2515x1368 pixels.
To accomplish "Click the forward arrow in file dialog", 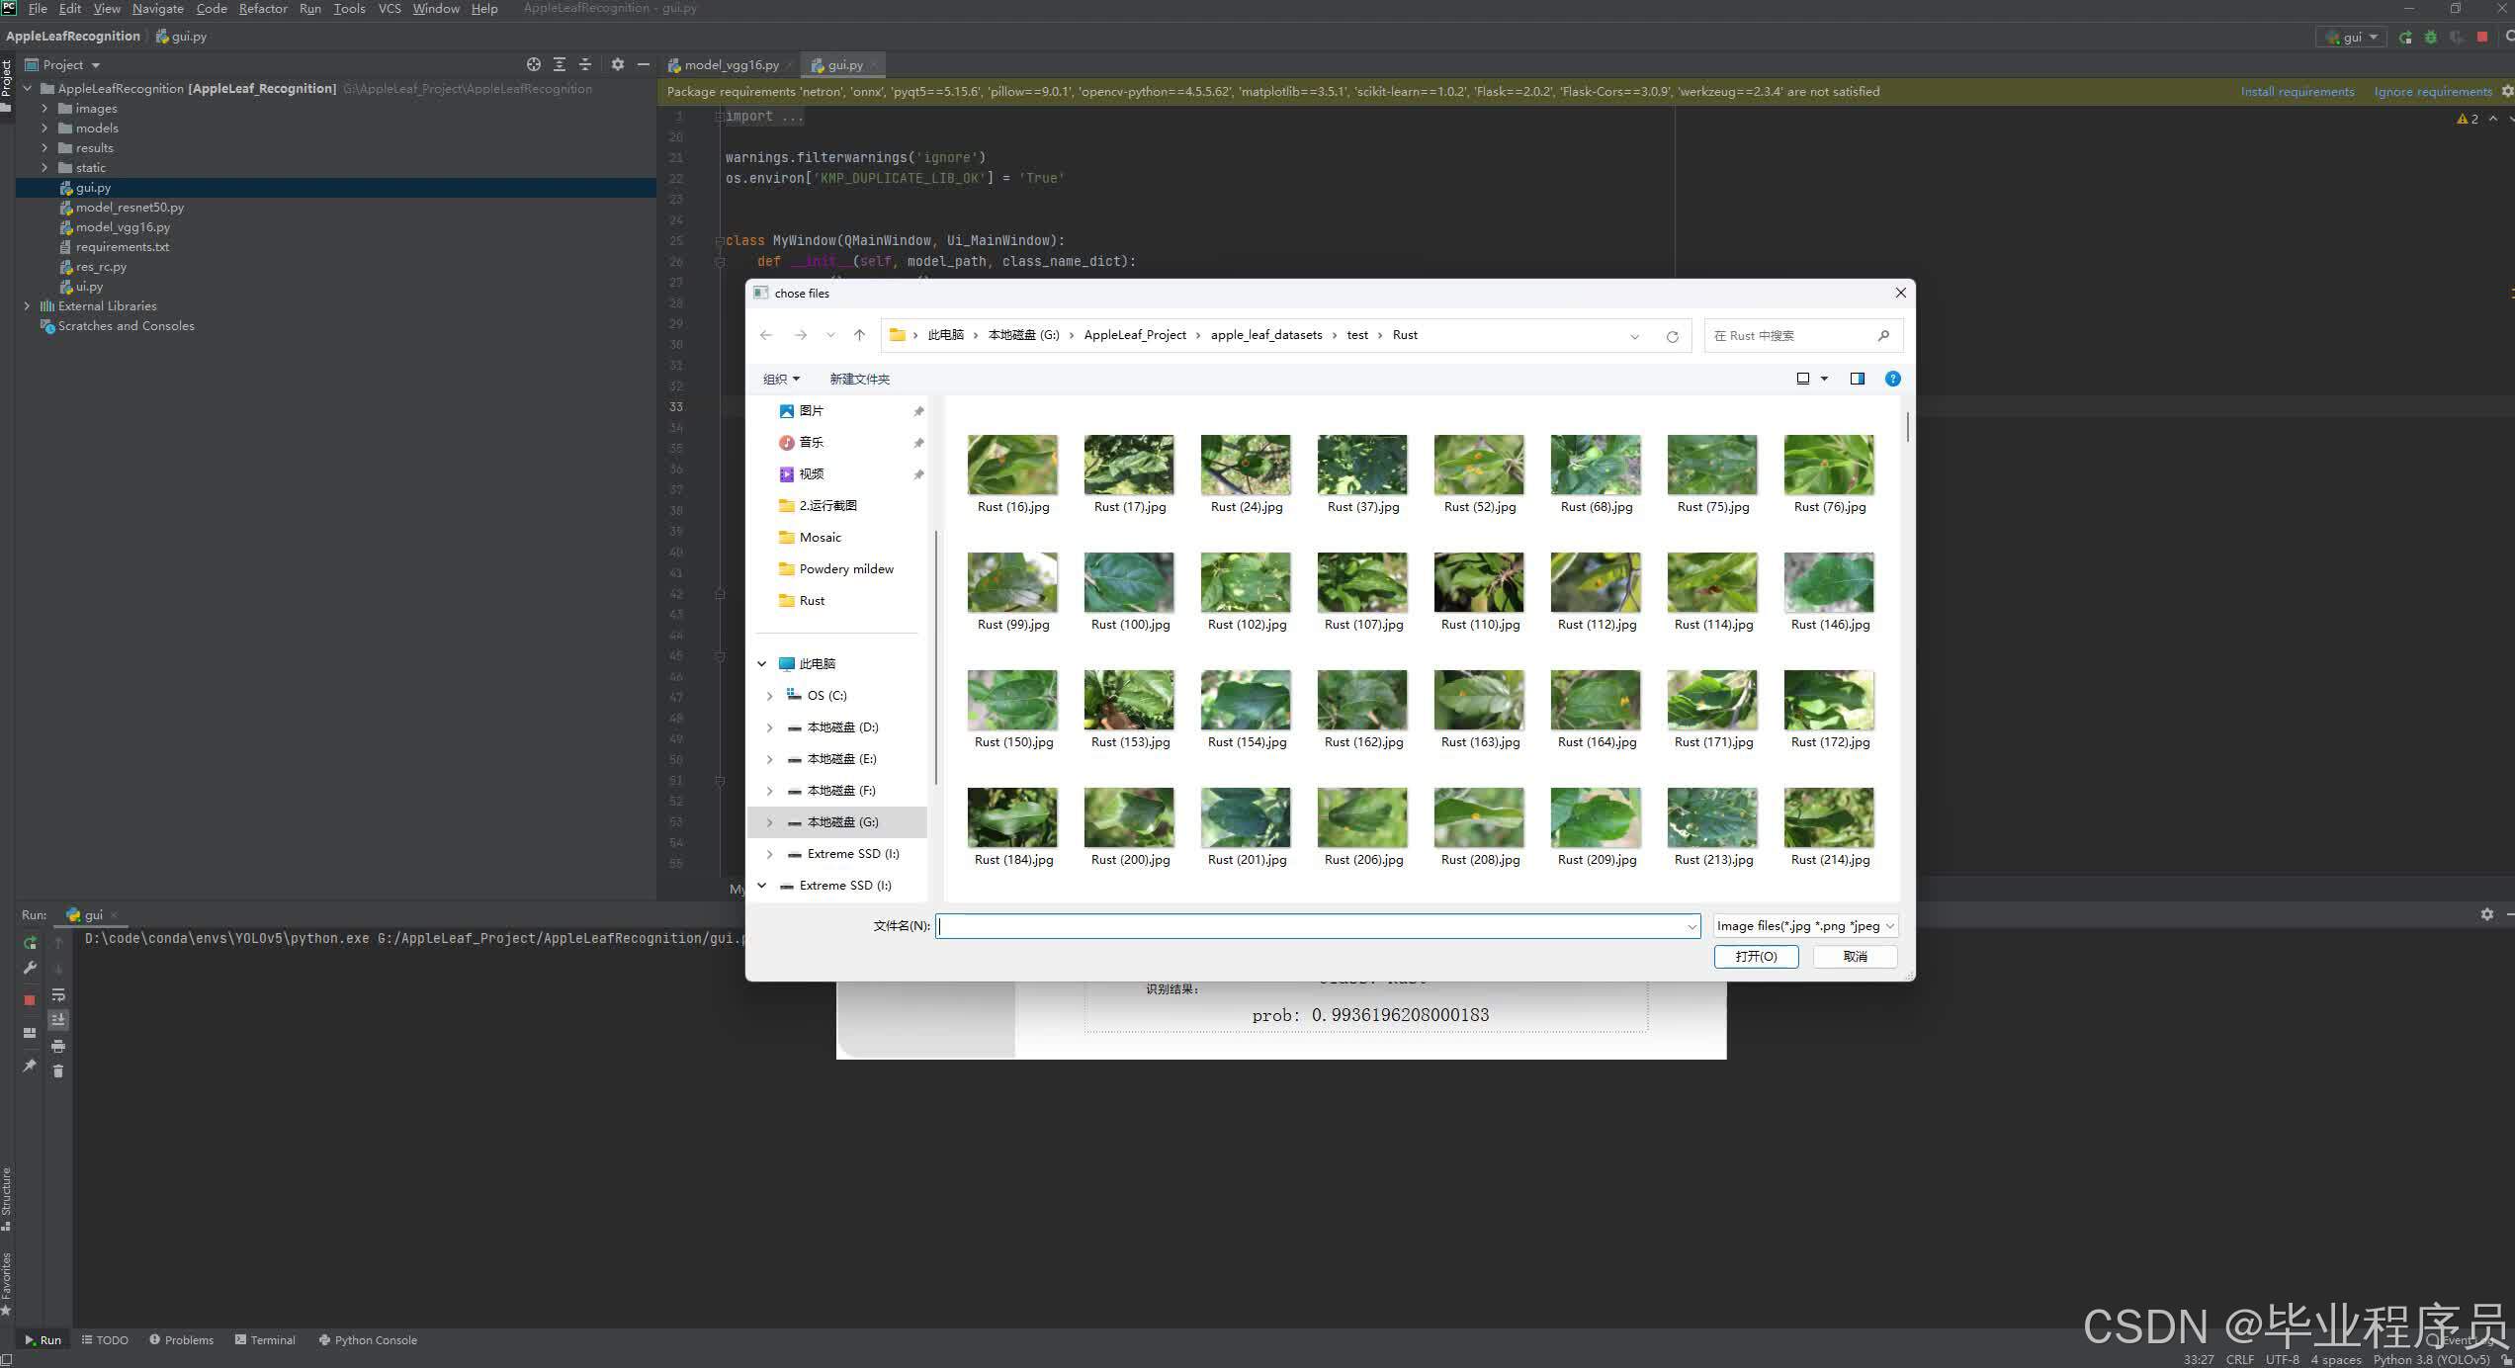I will 801,335.
